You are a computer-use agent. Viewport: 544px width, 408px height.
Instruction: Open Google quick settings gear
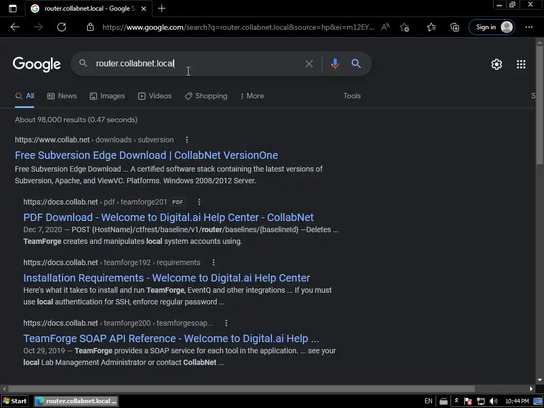pos(497,64)
